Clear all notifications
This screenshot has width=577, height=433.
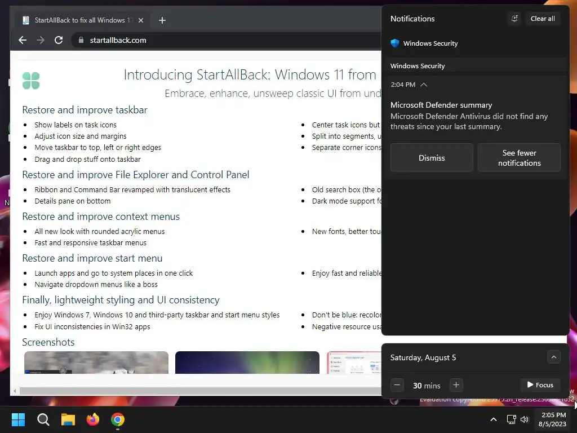(543, 19)
